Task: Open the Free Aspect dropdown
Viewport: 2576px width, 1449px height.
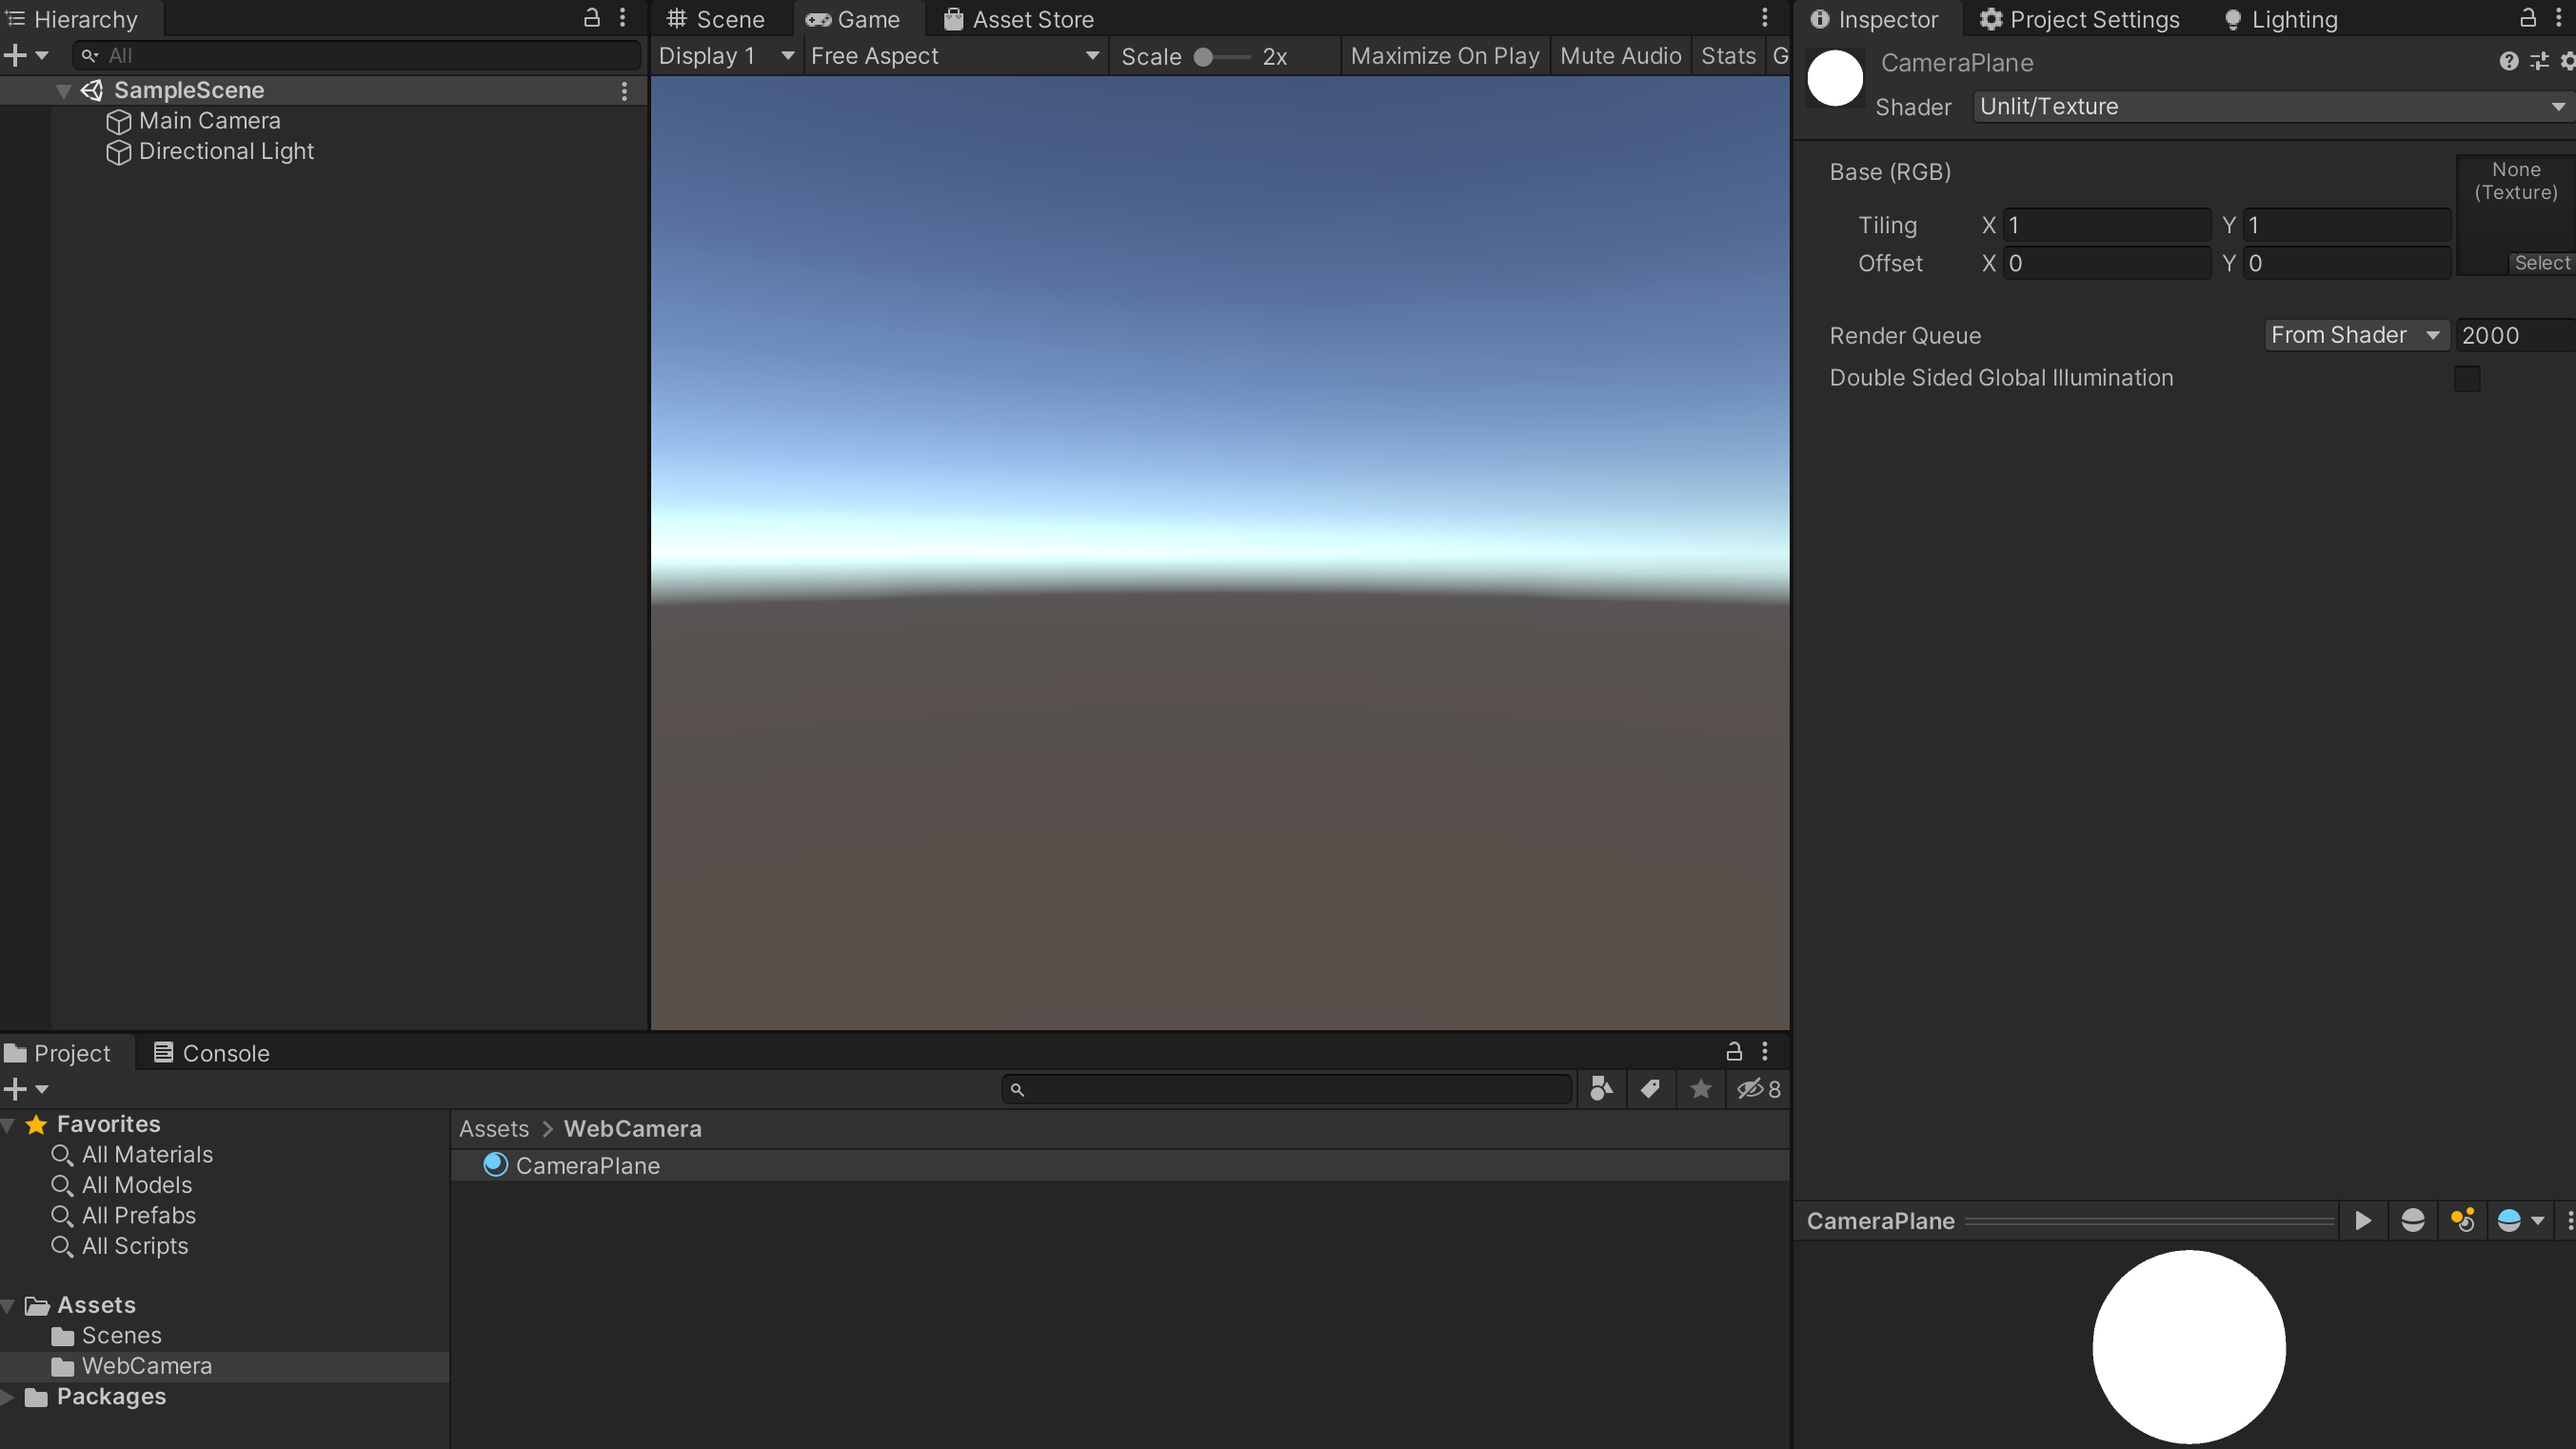Action: pyautogui.click(x=953, y=56)
